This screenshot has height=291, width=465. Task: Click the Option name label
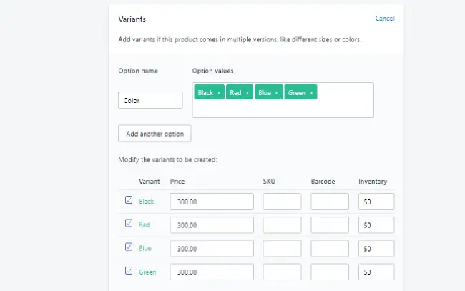138,71
